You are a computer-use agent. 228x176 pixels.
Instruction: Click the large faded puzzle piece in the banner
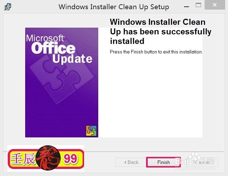click(x=62, y=80)
